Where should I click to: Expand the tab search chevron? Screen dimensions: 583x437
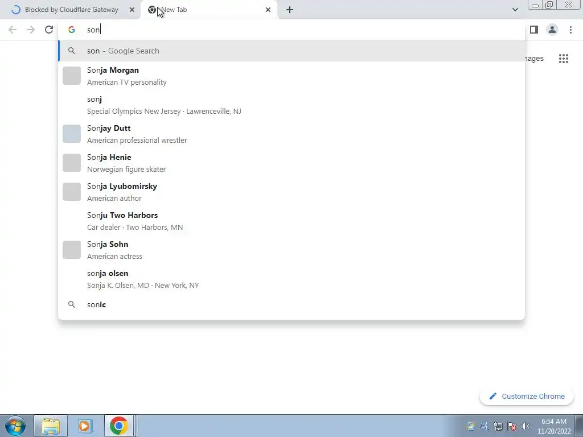pyautogui.click(x=515, y=10)
